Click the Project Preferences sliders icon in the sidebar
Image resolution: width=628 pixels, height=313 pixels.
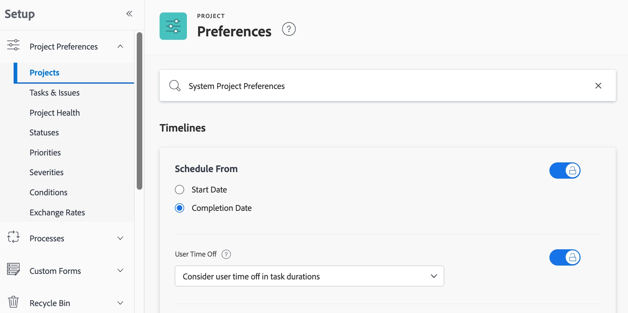point(14,45)
